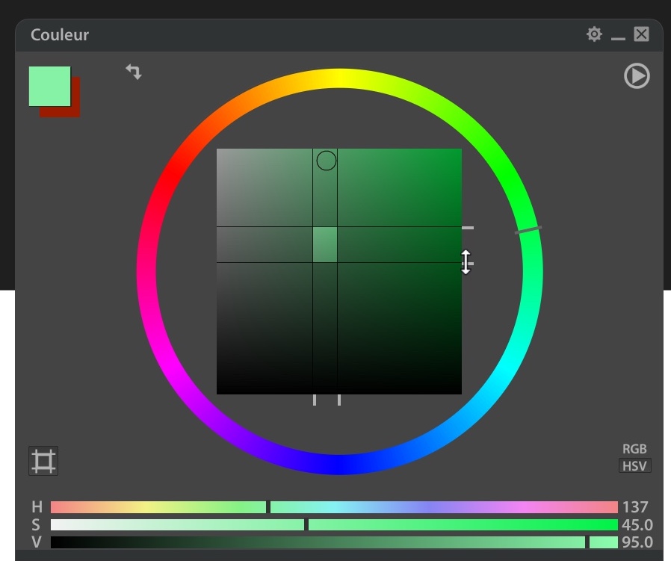Activate the frame icon below the color wheel
Viewport: 671px width, 561px height.
pyautogui.click(x=43, y=460)
